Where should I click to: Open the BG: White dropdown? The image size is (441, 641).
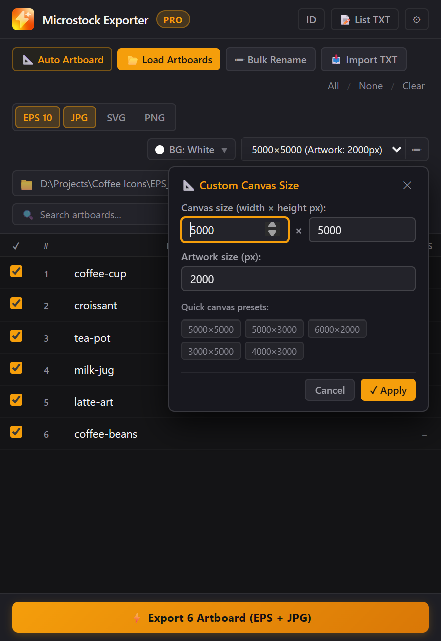(191, 150)
